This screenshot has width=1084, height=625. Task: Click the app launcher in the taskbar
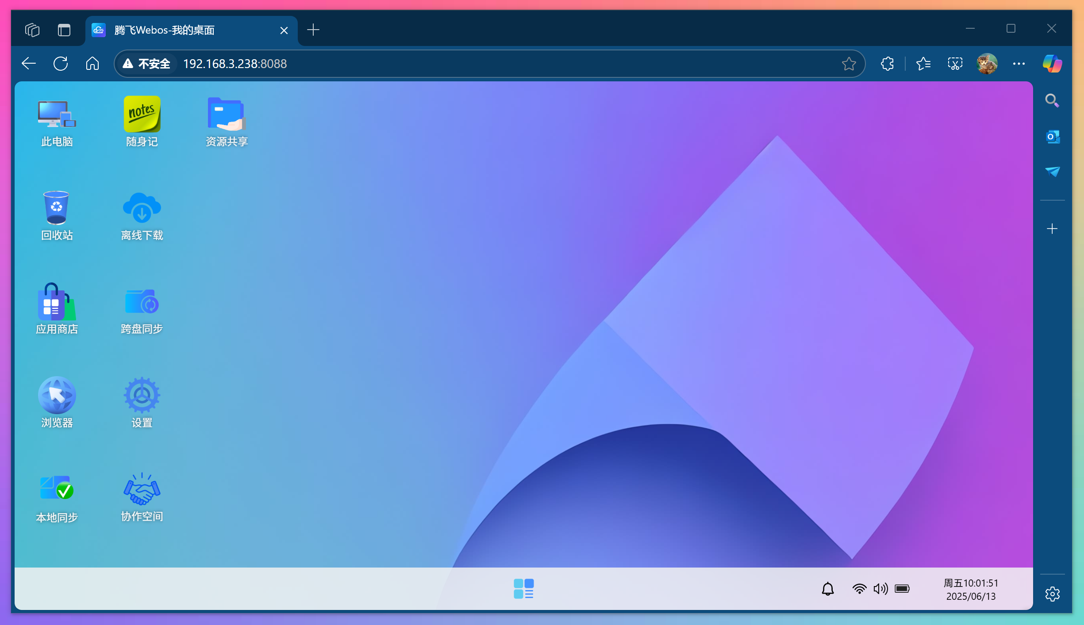[523, 589]
